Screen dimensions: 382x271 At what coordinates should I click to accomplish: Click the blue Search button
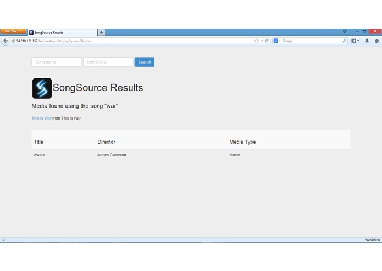(144, 62)
